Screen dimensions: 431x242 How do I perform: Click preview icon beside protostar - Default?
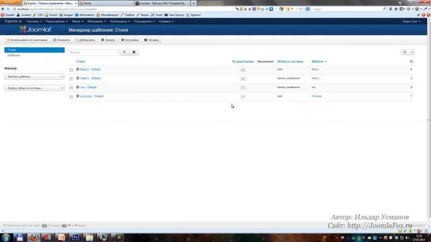(77, 96)
